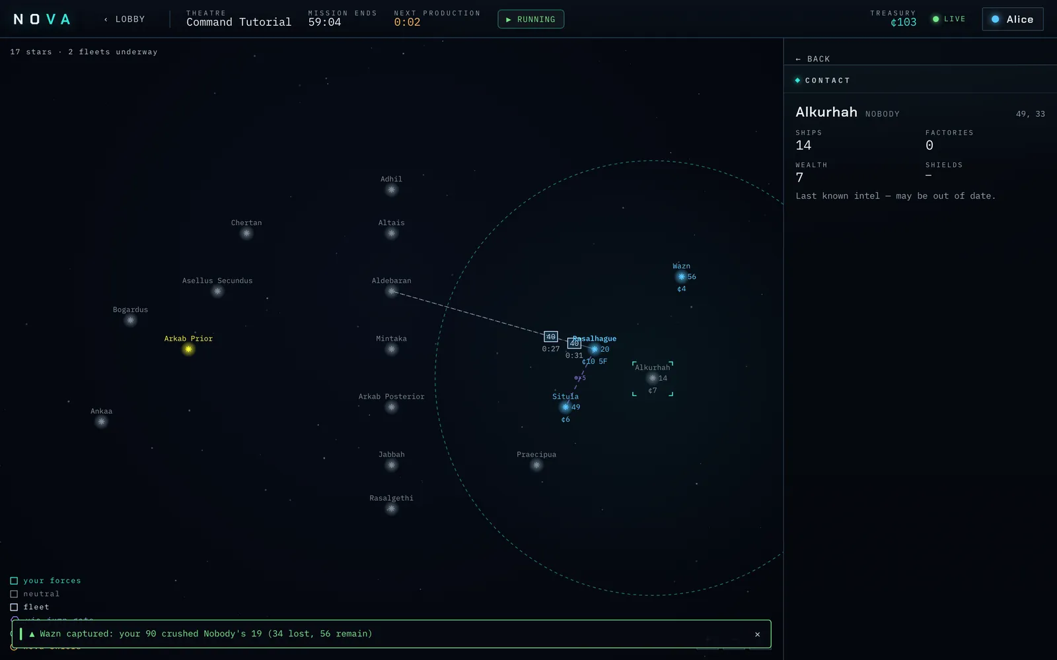The image size is (1057, 660).
Task: Select the Adhil star
Action: pyautogui.click(x=391, y=190)
